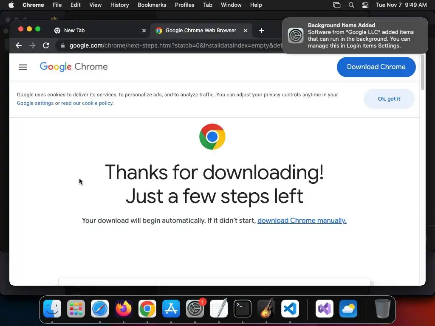Launch Firefox from the Dock
The width and height of the screenshot is (435, 326).
pos(124,309)
